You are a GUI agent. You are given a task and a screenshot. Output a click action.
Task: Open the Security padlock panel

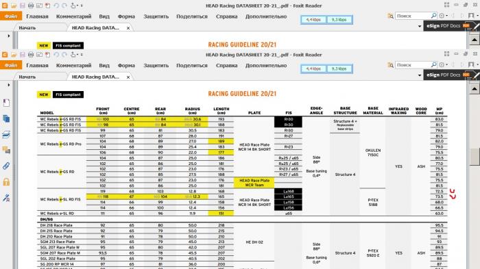tap(6, 182)
